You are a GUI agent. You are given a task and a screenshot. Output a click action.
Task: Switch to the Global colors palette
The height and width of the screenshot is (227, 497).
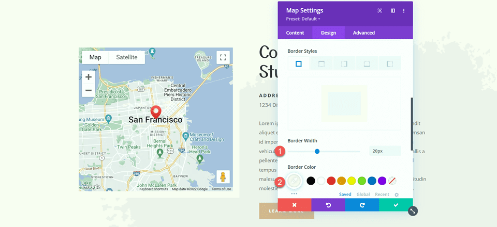[x=363, y=194]
